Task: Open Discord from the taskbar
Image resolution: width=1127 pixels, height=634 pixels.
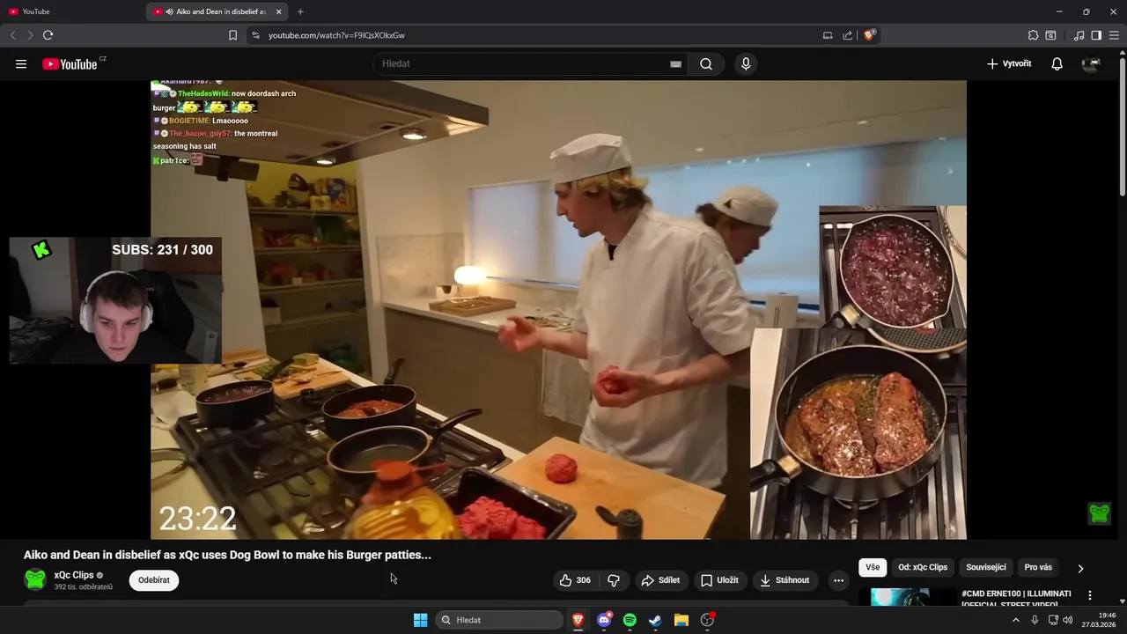Action: coord(604,620)
